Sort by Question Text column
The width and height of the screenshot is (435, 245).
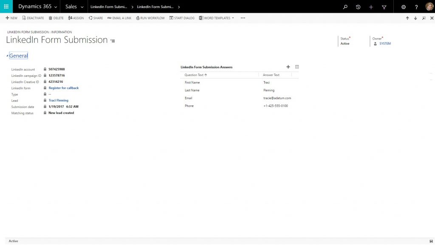click(195, 75)
